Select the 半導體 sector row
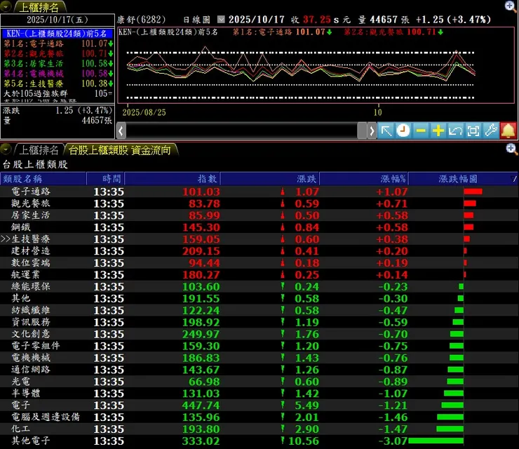The image size is (519, 449). 259,394
